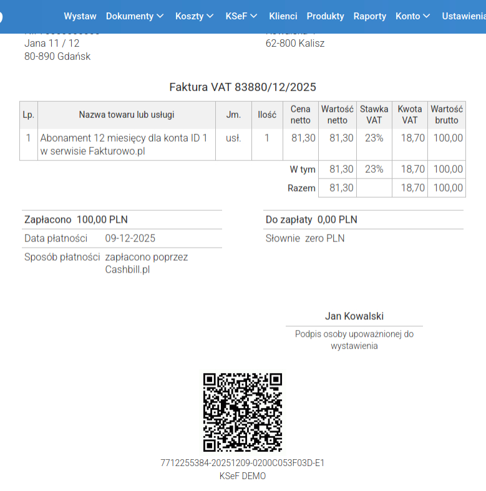The image size is (486, 491).
Task: Open the Koszty dropdown
Action: [194, 16]
